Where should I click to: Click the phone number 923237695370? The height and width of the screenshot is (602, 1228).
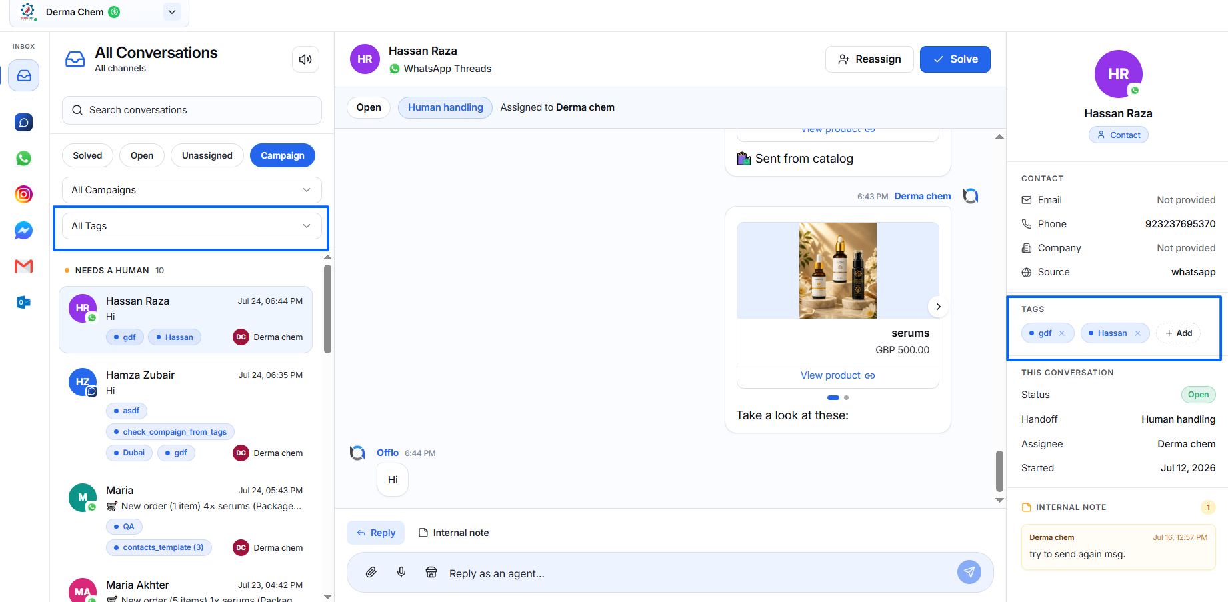coord(1180,224)
